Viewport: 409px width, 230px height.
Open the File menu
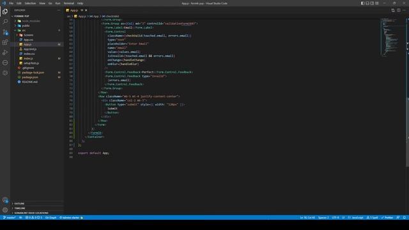12,3
